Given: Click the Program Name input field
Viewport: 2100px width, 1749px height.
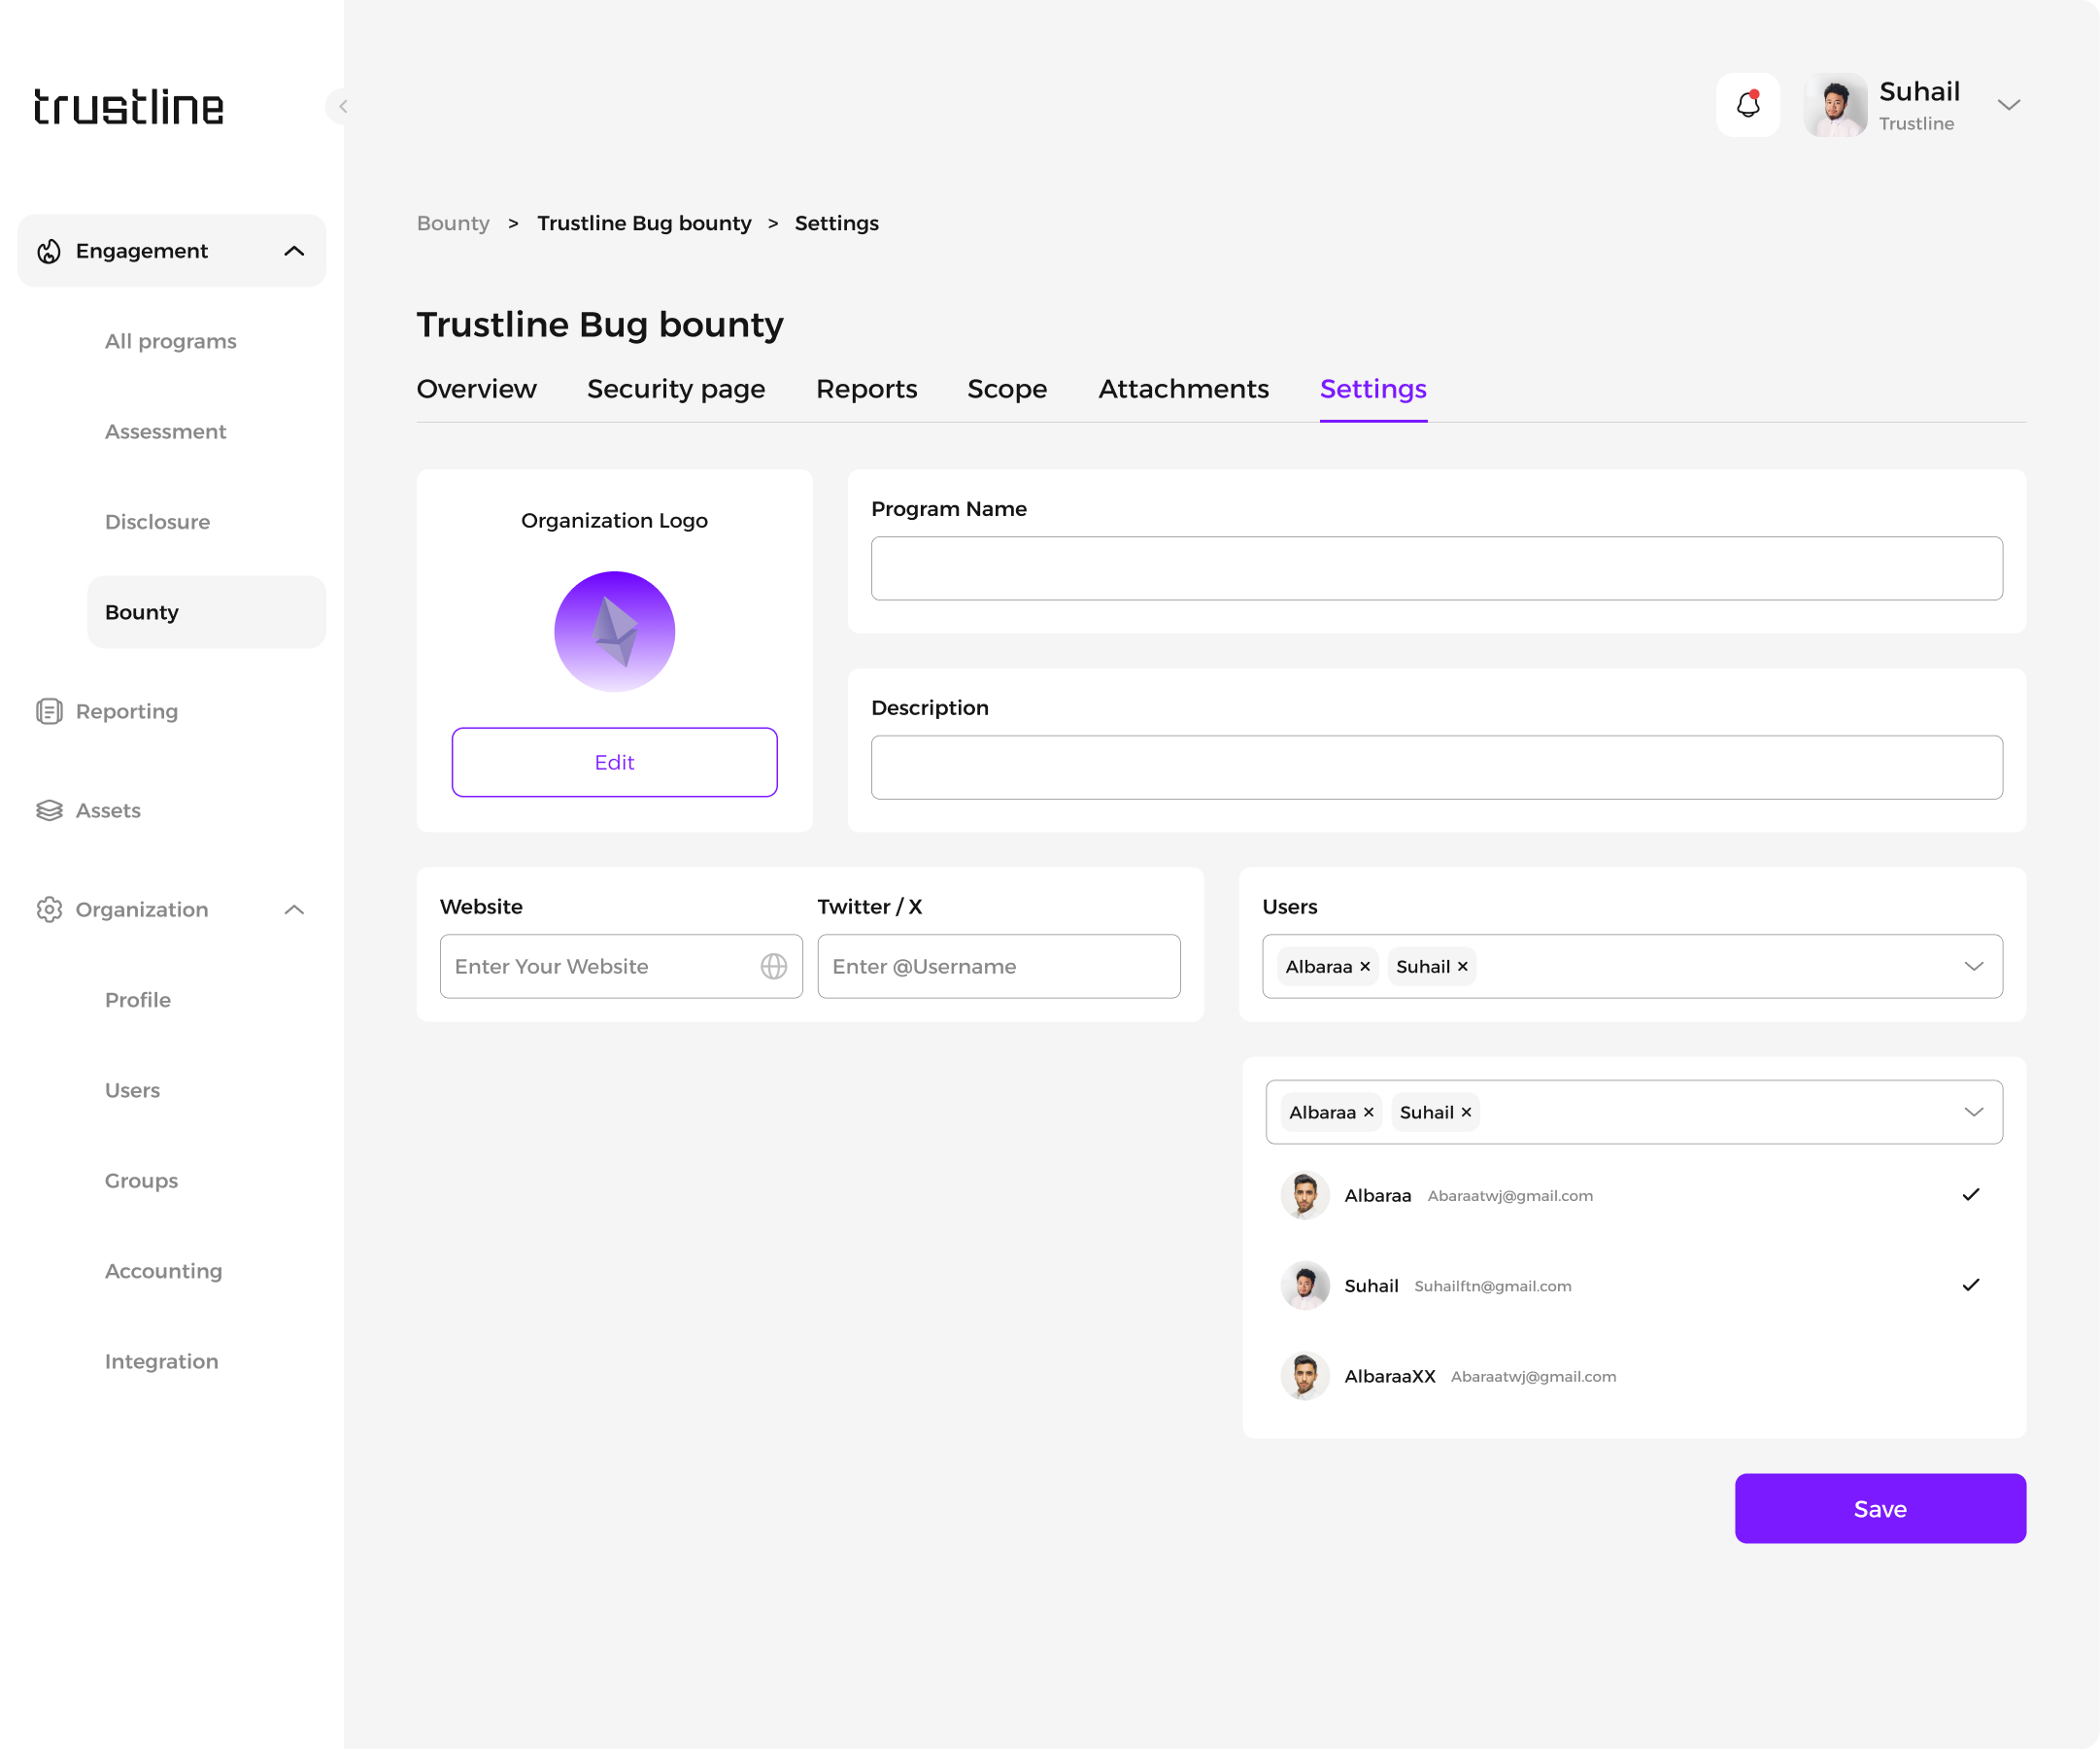Looking at the screenshot, I should click(x=1435, y=568).
